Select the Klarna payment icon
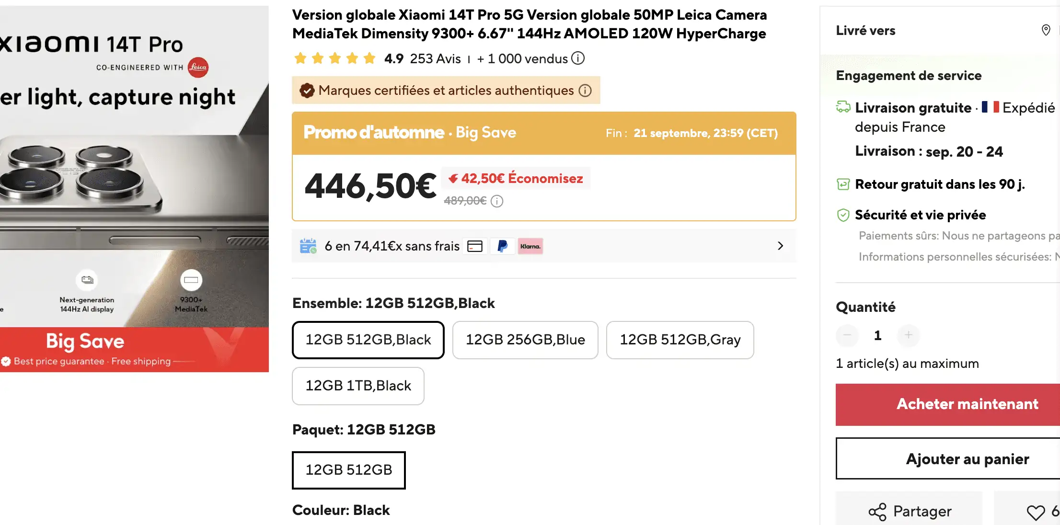 (x=530, y=246)
